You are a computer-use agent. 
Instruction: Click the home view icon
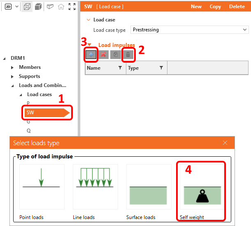pos(61,7)
